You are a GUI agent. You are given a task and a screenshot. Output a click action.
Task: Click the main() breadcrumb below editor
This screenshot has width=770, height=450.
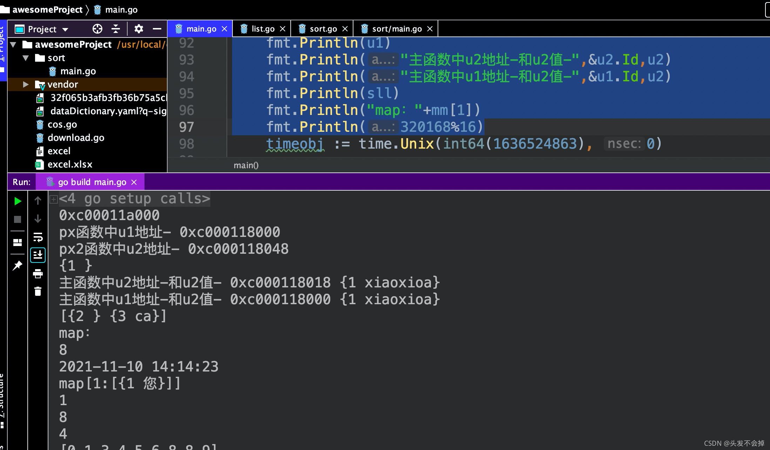tap(246, 165)
